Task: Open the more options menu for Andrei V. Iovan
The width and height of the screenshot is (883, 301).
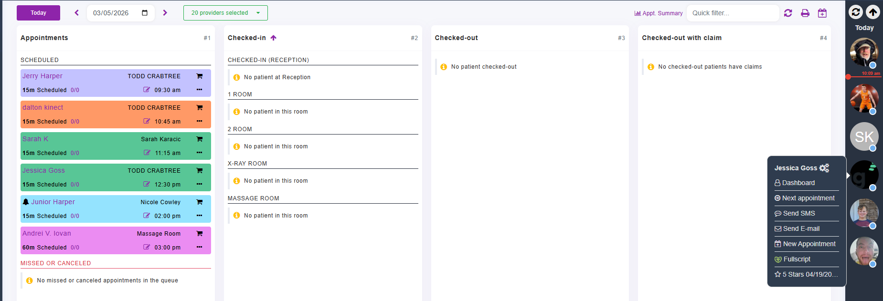Action: [x=200, y=247]
